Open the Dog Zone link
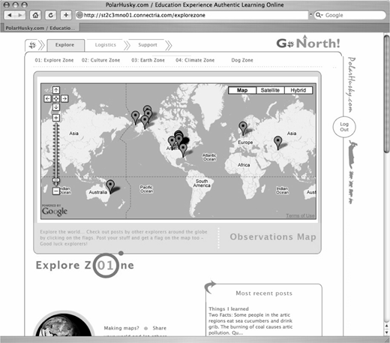This screenshot has width=390, height=343. coord(242,60)
